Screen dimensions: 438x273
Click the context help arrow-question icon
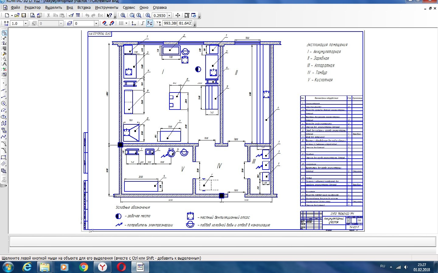click(x=109, y=15)
